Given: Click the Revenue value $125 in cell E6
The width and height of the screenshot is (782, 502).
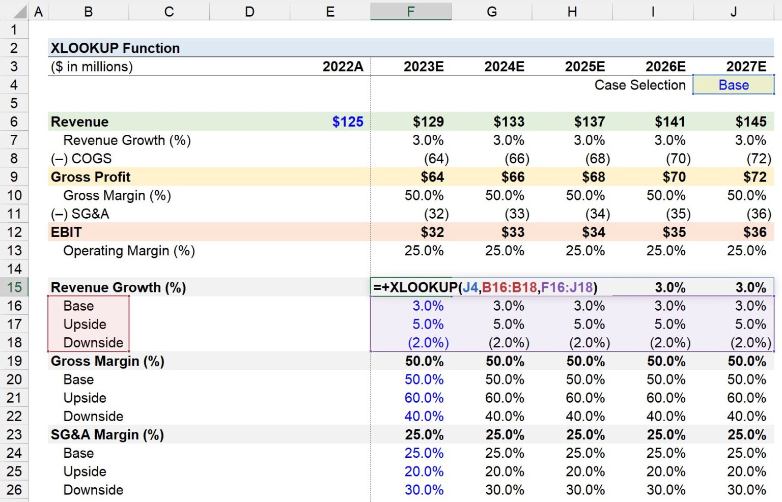Looking at the screenshot, I should [x=347, y=122].
